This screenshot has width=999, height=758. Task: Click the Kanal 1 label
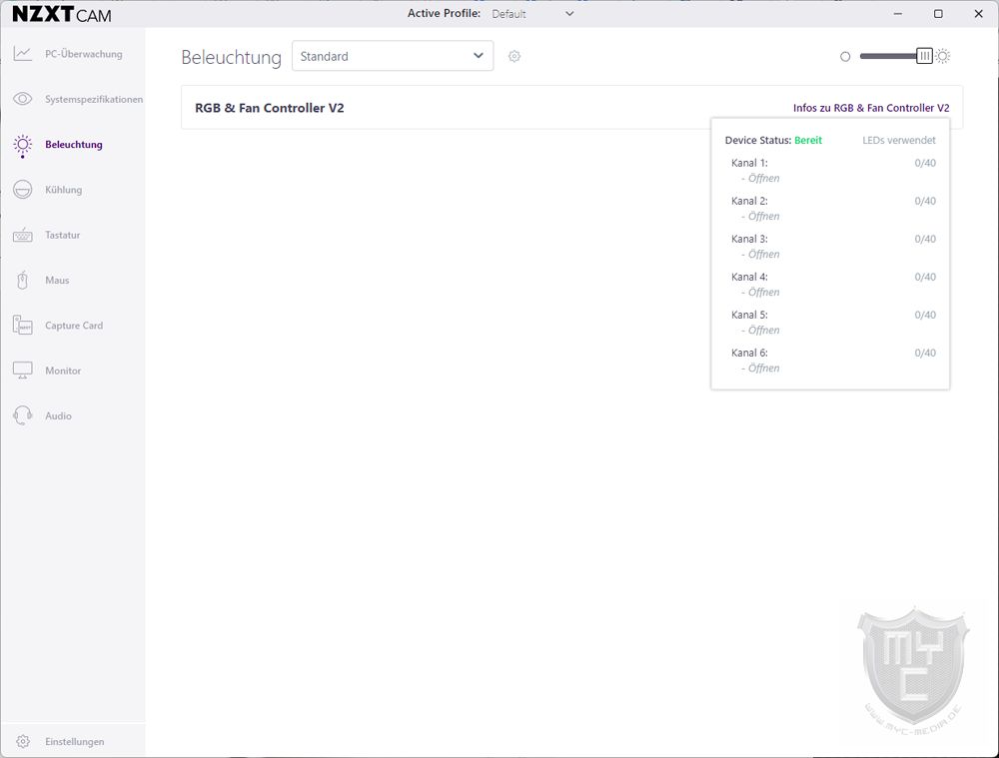749,163
